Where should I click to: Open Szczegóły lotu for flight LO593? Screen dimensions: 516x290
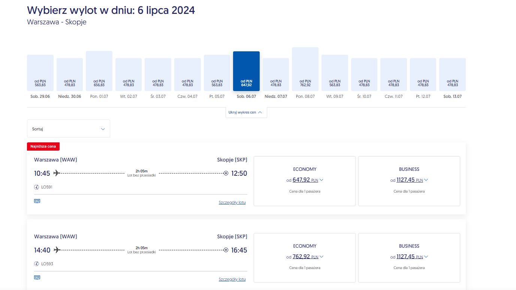232,279
